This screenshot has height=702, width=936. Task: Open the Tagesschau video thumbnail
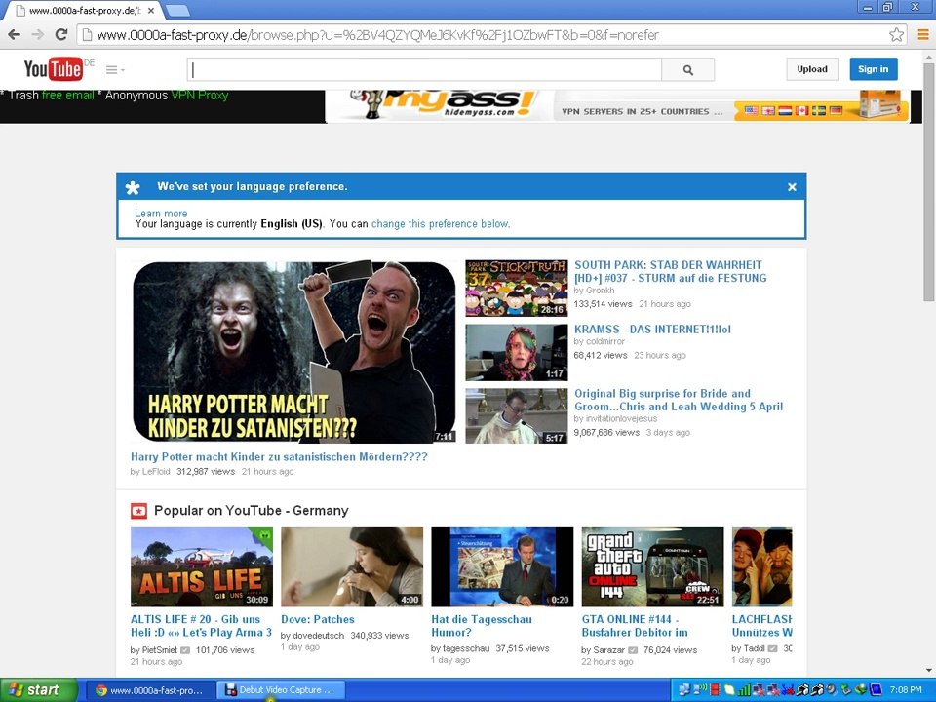[503, 567]
